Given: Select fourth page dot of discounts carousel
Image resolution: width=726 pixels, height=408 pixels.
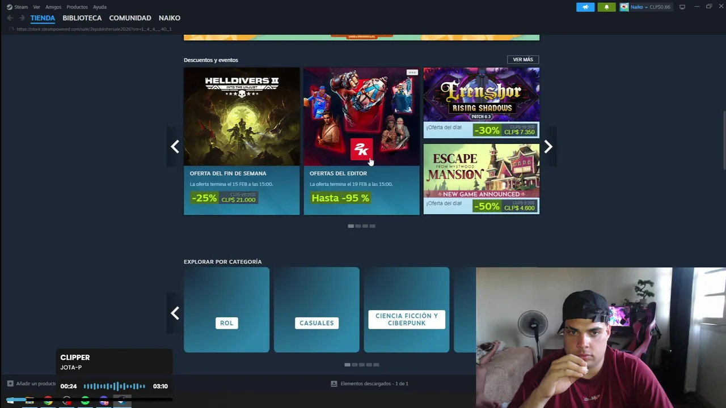Looking at the screenshot, I should [373, 226].
